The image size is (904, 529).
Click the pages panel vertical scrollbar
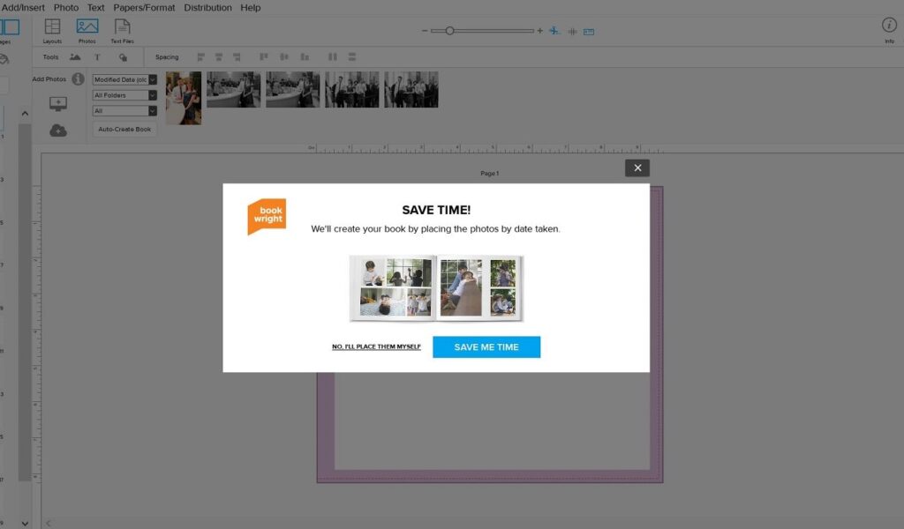(25, 302)
